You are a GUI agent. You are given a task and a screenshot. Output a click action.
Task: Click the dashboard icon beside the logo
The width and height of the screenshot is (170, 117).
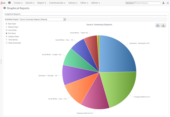point(10,3)
